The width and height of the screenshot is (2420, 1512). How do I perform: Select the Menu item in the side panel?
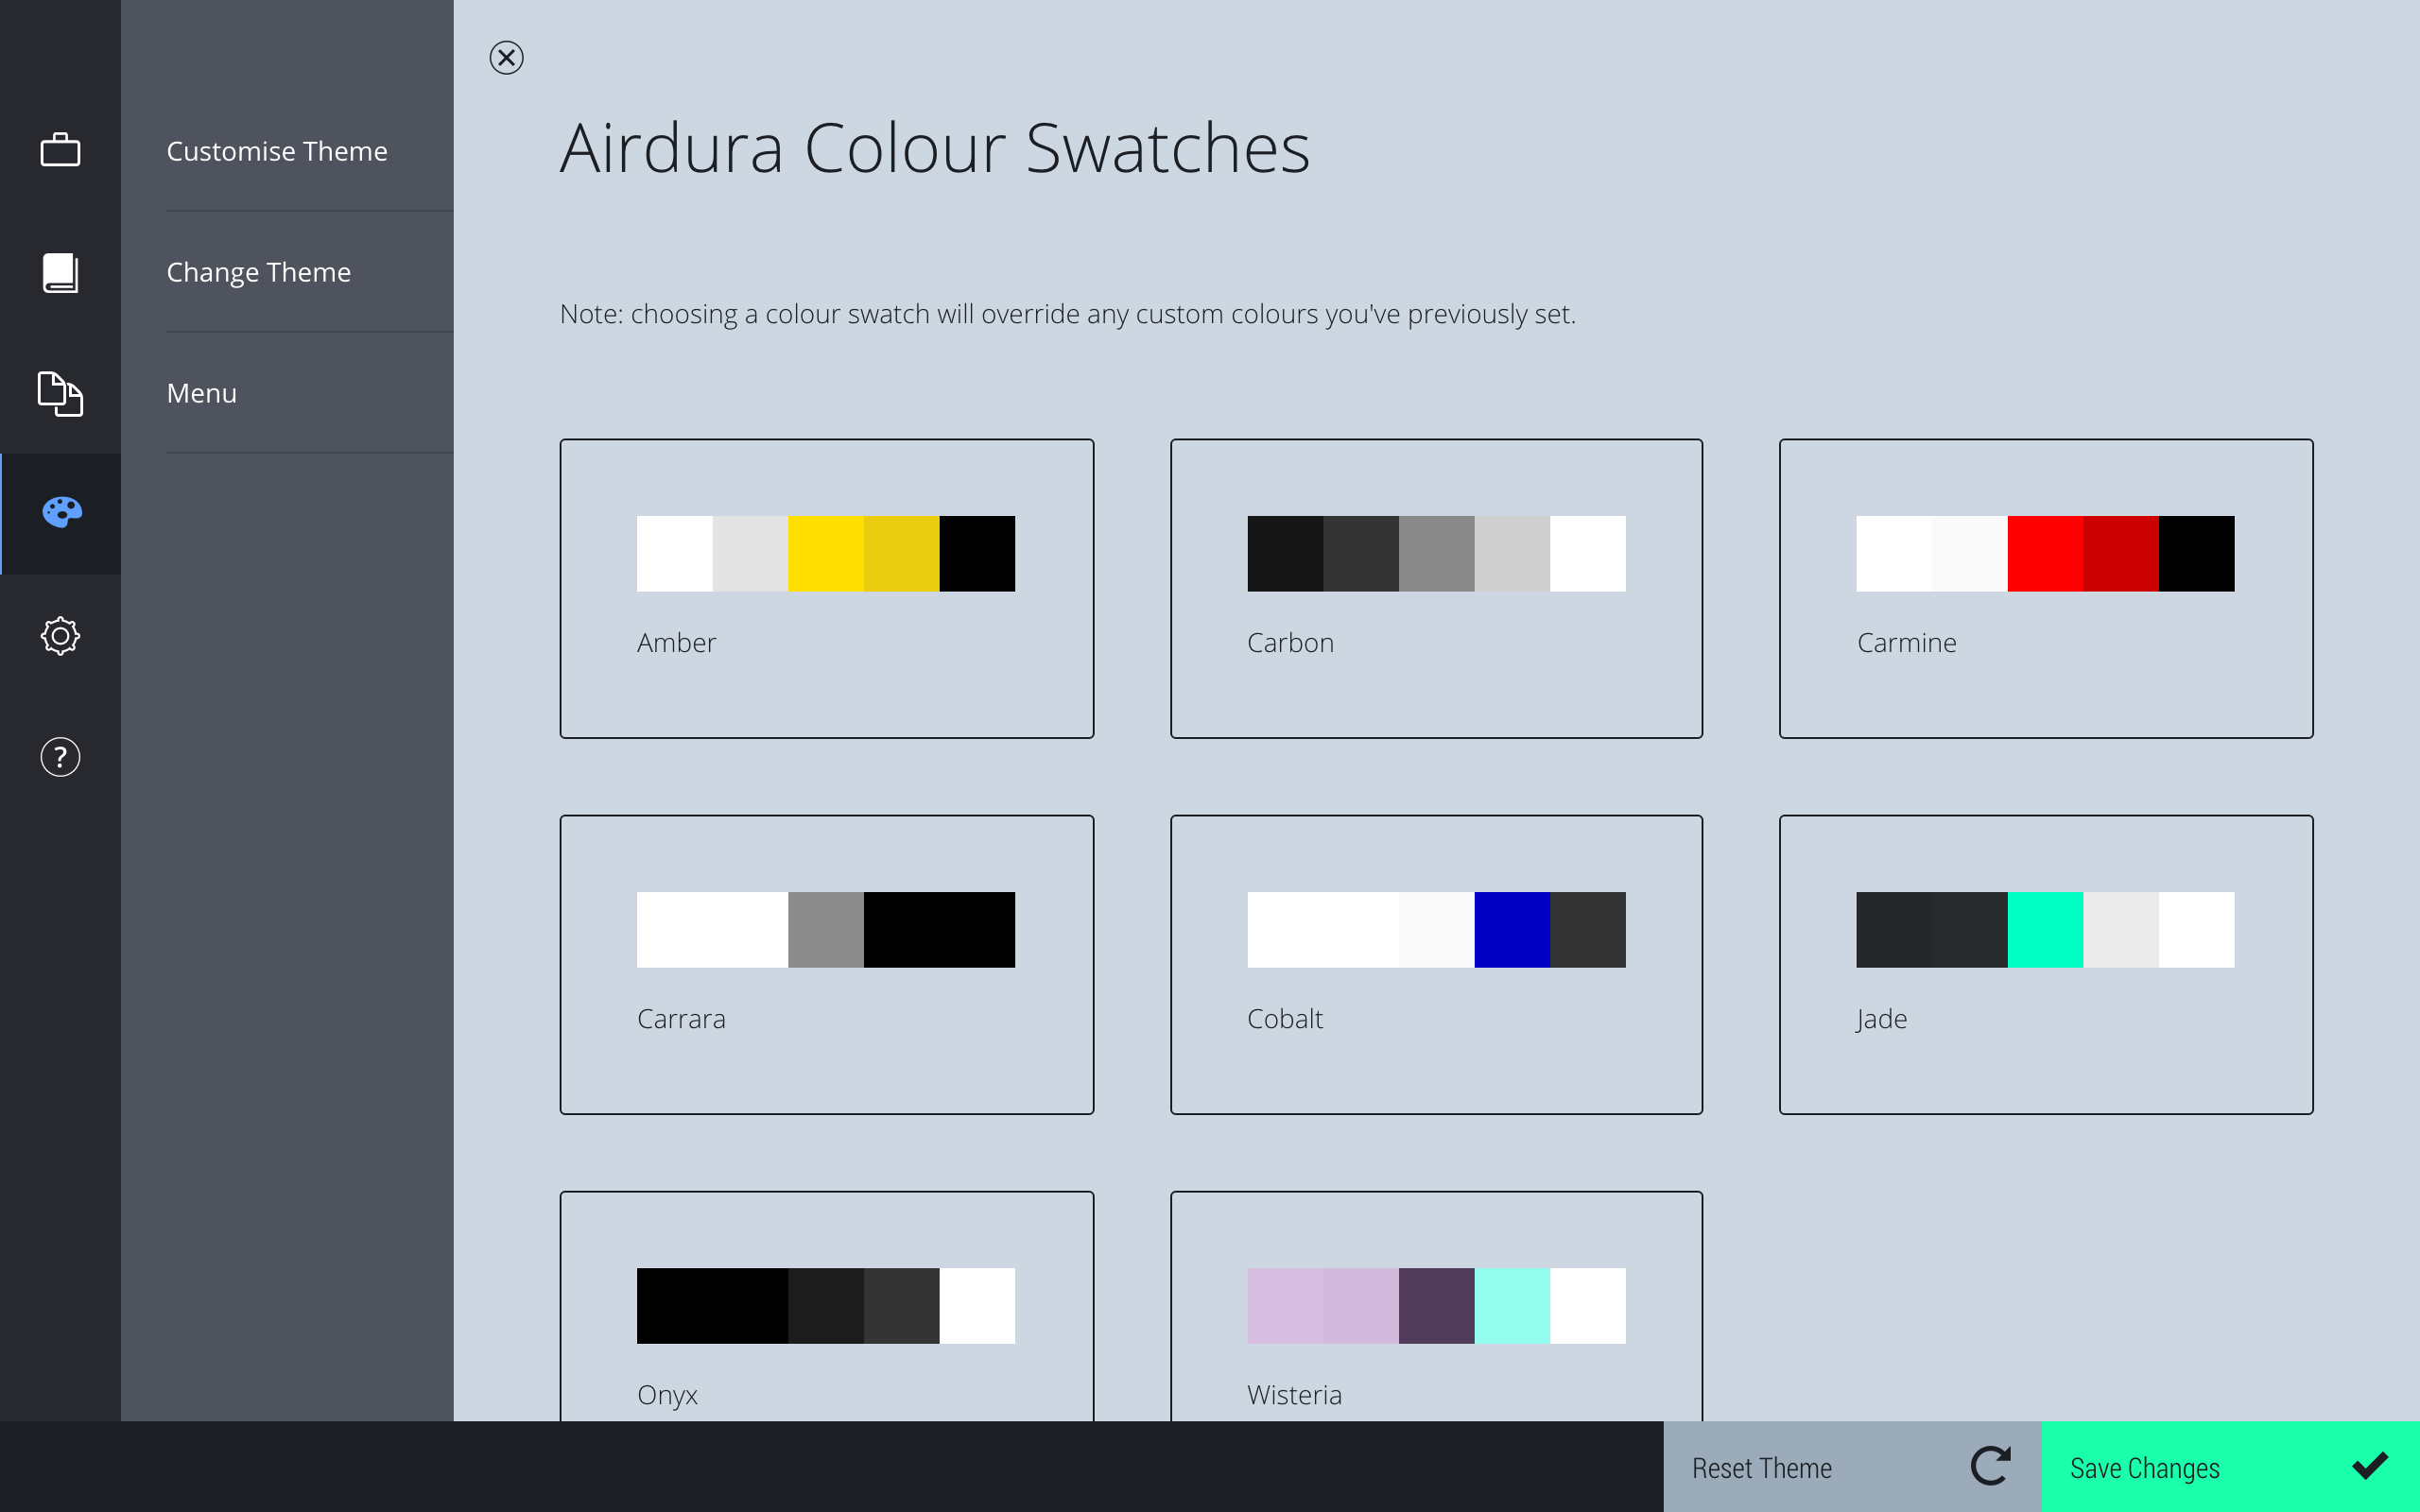click(x=202, y=393)
